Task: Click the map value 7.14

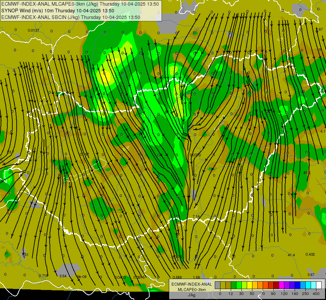Action: (x=196, y=216)
